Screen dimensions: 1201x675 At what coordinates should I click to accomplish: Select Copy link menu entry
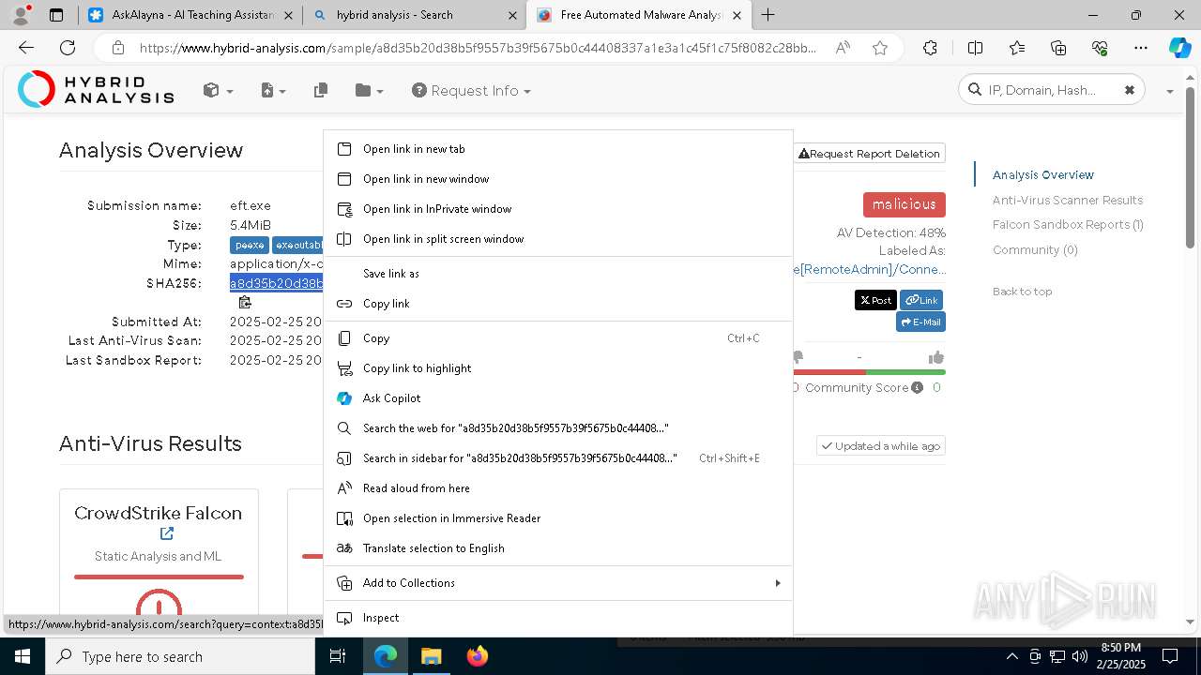pos(558,304)
